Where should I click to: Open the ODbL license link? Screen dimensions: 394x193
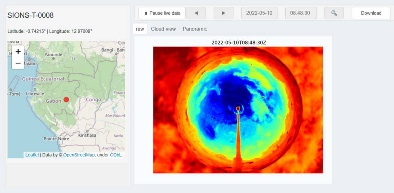click(114, 155)
